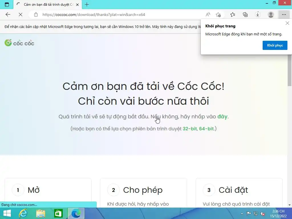
Task: Click the Đang chờ coccoc.com status text
Action: [19, 205]
